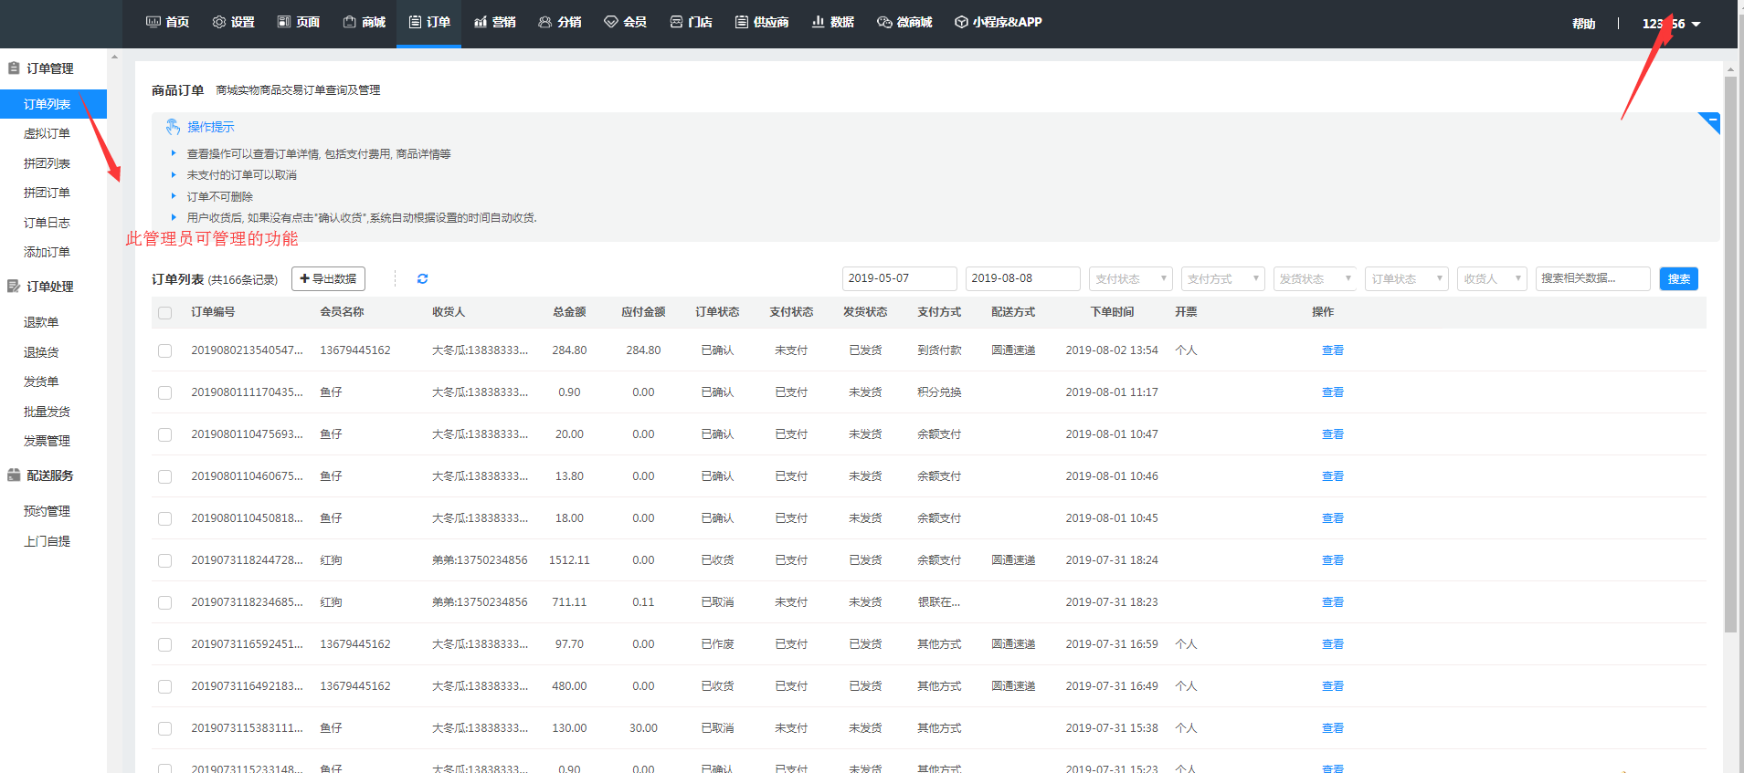Open the 数据 data chart icon
This screenshot has width=1744, height=773.
point(819,22)
